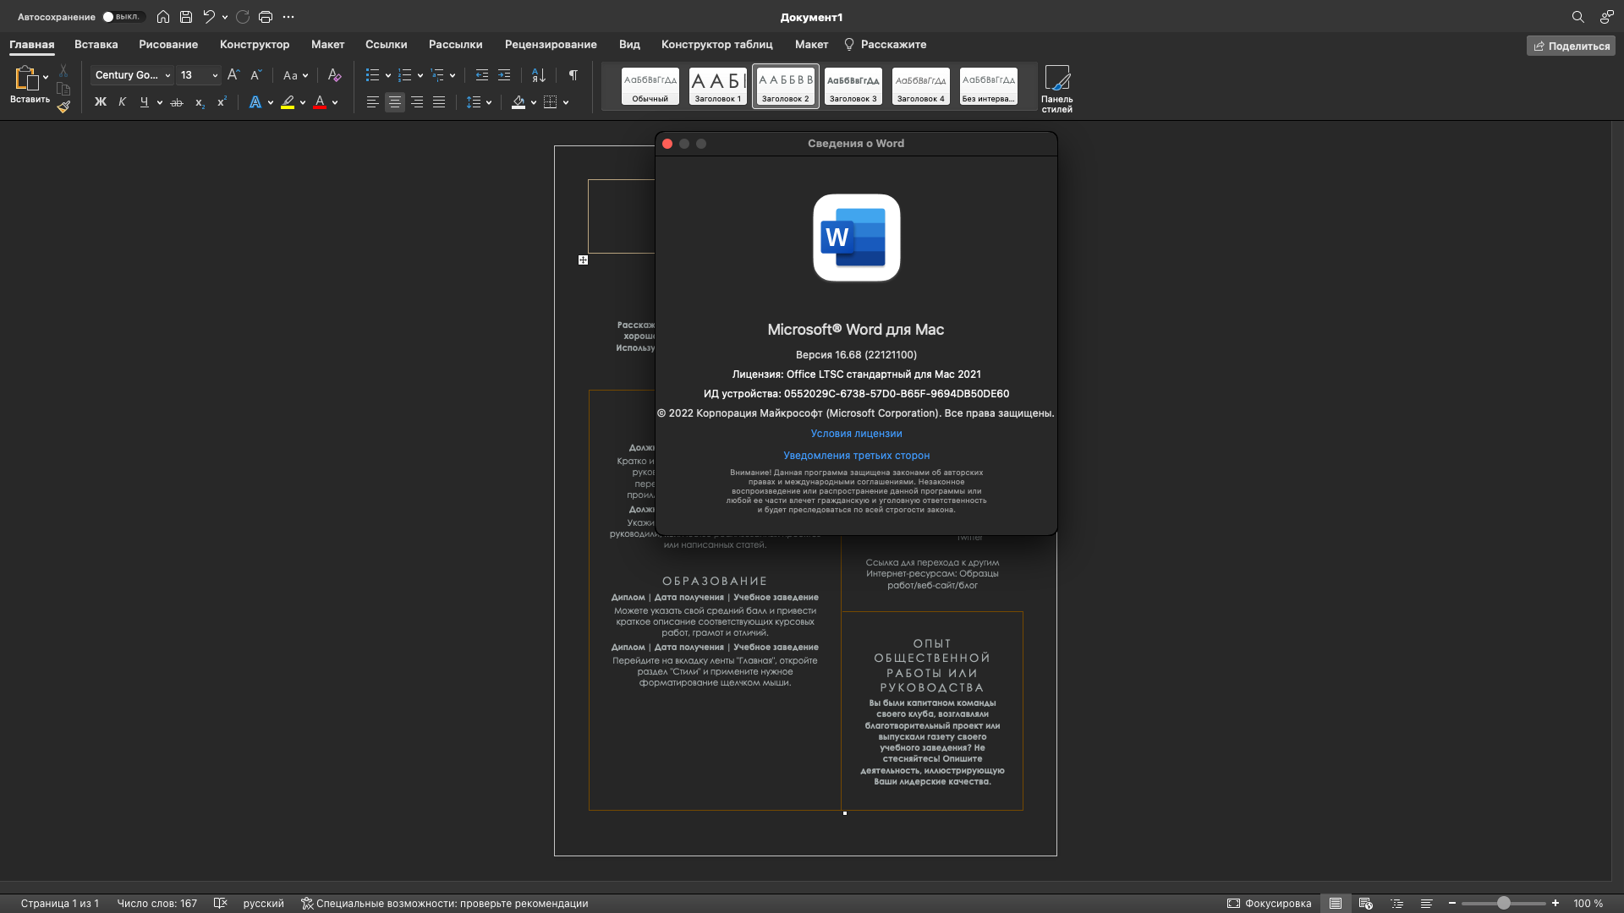Viewport: 1624px width, 913px height.
Task: Switch to Draft view icon
Action: tap(1426, 903)
